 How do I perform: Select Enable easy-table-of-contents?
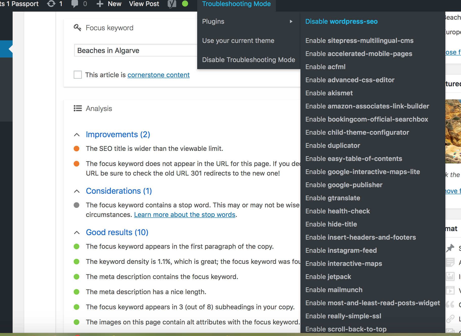pos(354,159)
